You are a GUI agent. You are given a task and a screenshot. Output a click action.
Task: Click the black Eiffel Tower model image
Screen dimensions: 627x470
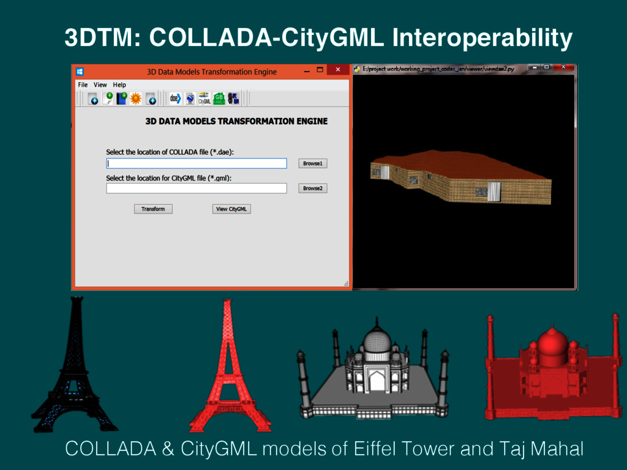tap(74, 365)
